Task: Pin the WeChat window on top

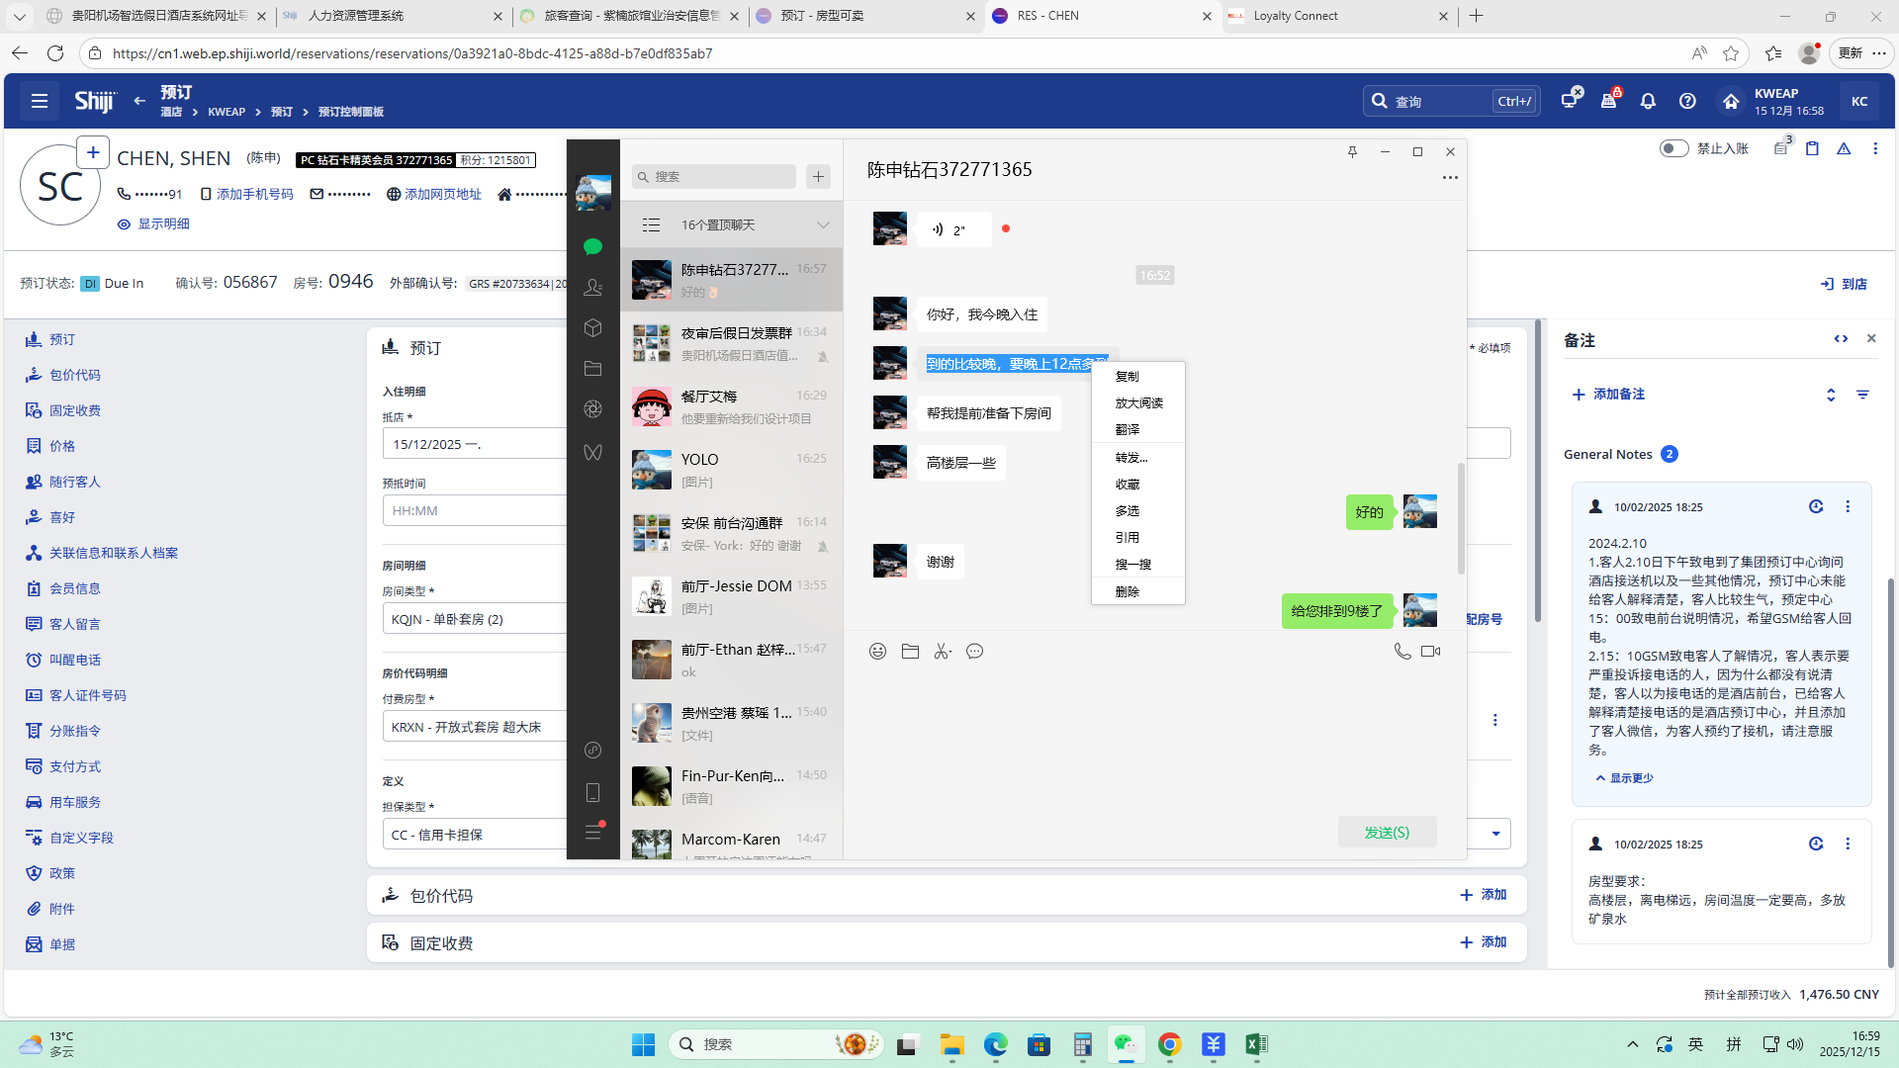Action: pos(1352,152)
